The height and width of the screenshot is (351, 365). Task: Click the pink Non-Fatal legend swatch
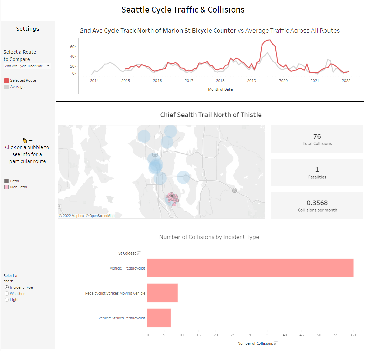(6, 187)
